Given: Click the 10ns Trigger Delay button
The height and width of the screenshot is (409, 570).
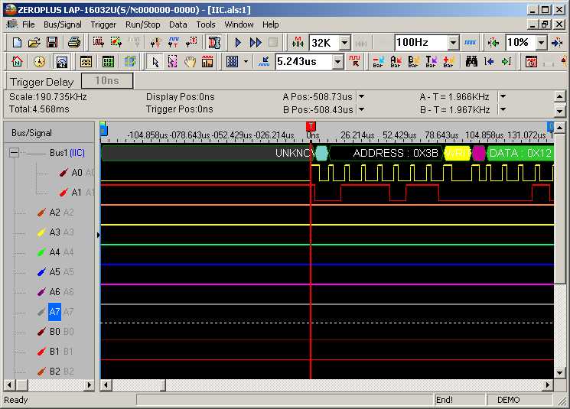Looking at the screenshot, I should (x=106, y=81).
